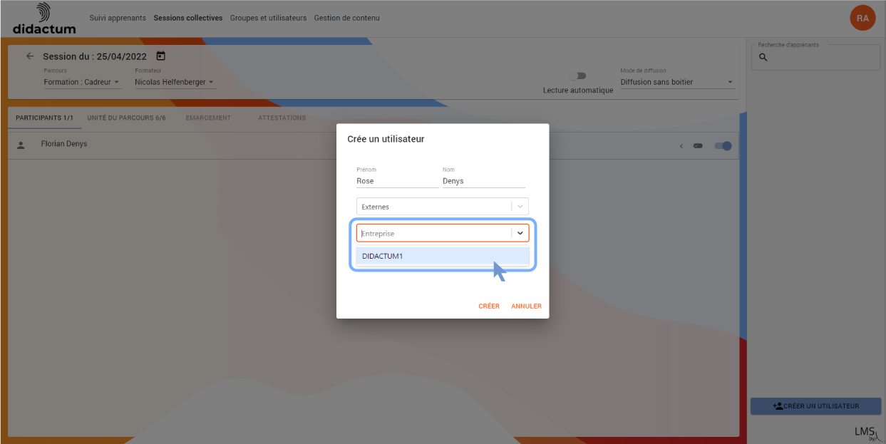Switch to the EMARGEMENT tab

pyautogui.click(x=208, y=118)
